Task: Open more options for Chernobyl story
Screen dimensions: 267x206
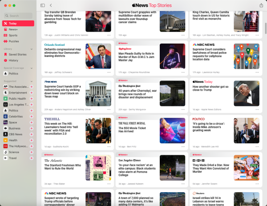Action: click(183, 109)
